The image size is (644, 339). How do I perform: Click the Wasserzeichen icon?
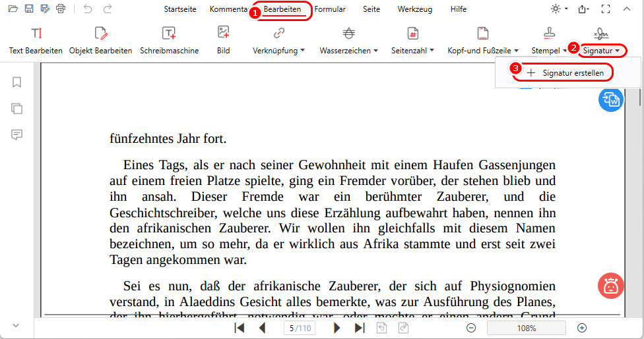(x=348, y=33)
